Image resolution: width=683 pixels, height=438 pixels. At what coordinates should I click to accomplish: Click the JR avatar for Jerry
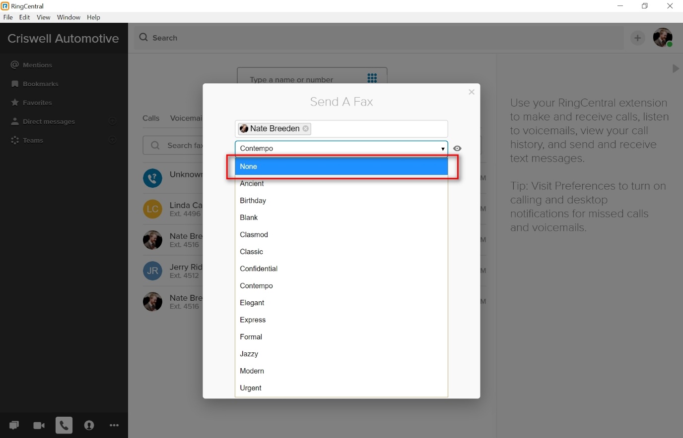(152, 271)
